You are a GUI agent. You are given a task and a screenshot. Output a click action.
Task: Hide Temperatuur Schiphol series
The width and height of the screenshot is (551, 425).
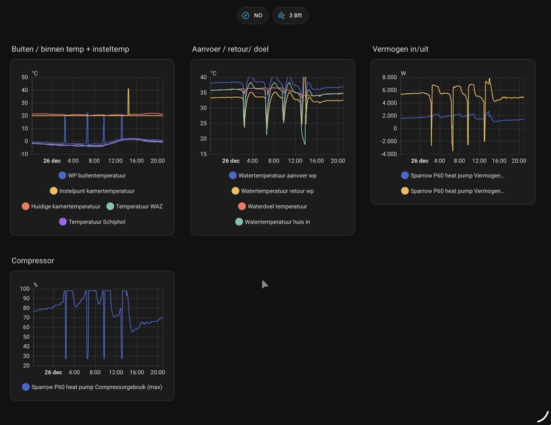click(92, 222)
